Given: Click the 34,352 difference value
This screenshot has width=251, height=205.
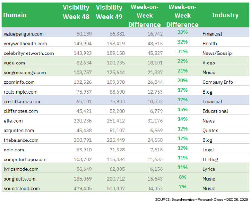Looking at the screenshot, I should pos(155,188).
